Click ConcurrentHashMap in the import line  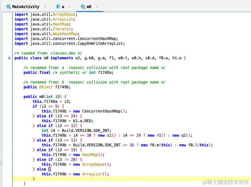97,39
